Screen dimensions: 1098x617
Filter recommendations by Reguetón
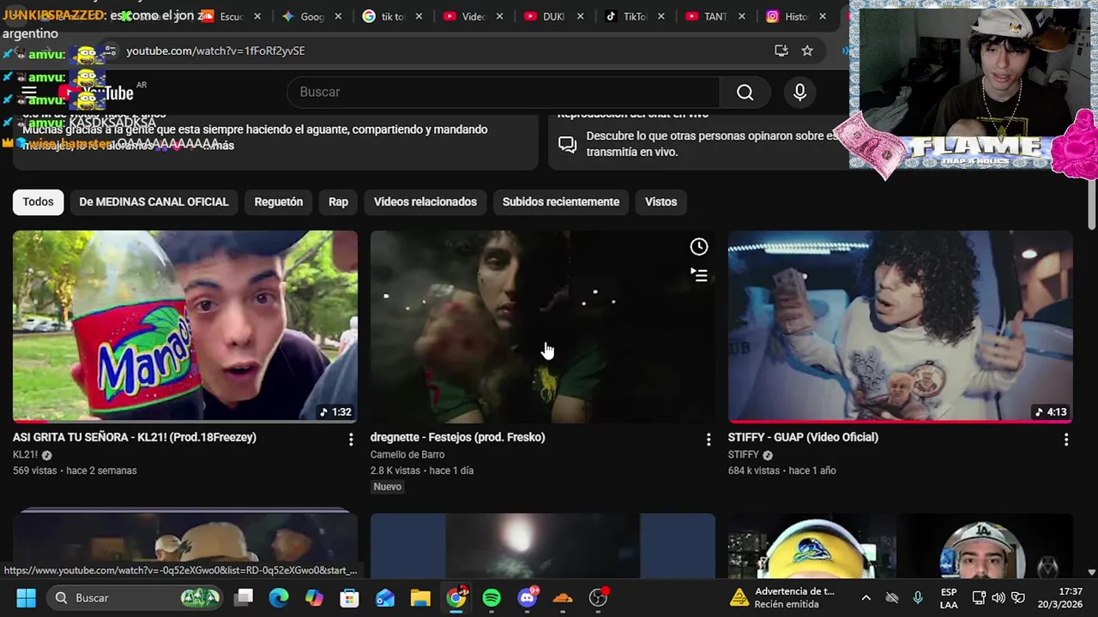pyautogui.click(x=279, y=202)
